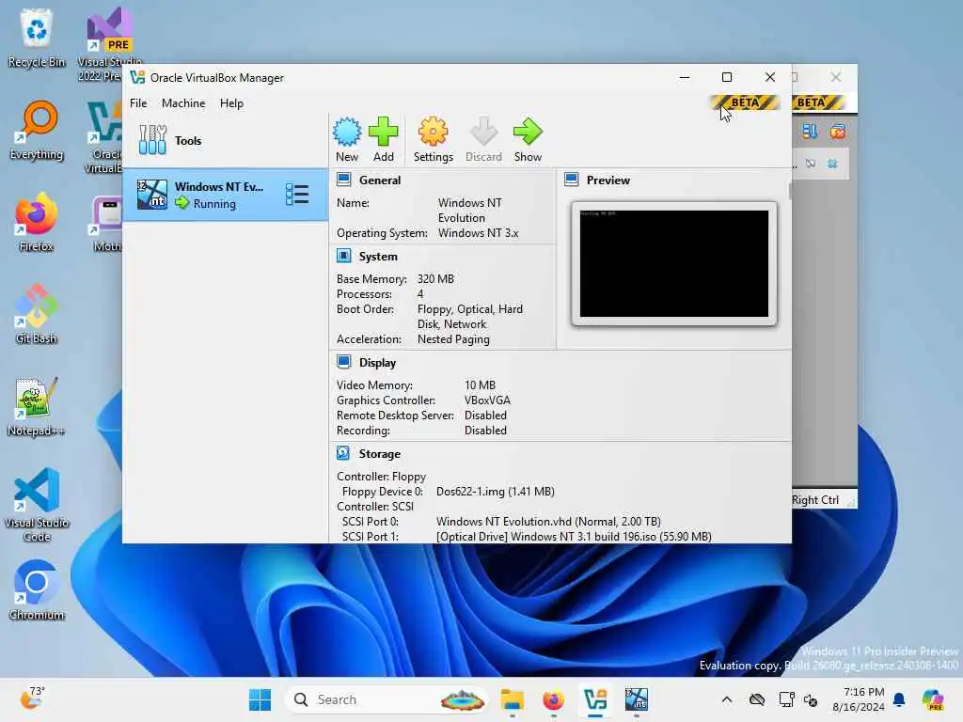Click the Storage section title
The image size is (963, 722).
coord(380,454)
